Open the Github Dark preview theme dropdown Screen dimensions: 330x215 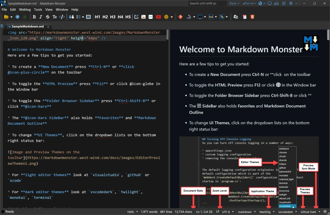pyautogui.click(x=310, y=212)
